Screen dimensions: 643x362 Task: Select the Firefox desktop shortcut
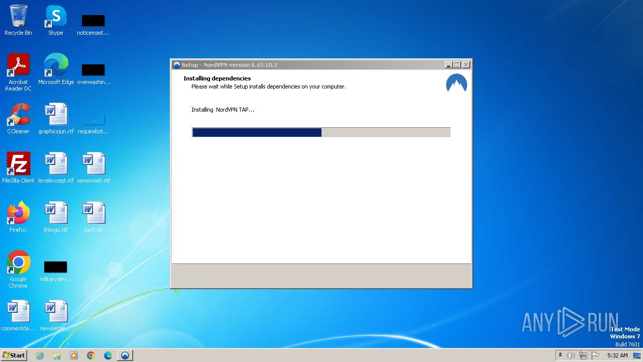(18, 217)
